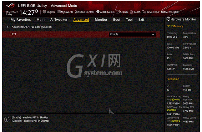
Task: Click the Advanced\PCH-FW Configuration breadcrumb
Action: click(x=31, y=27)
